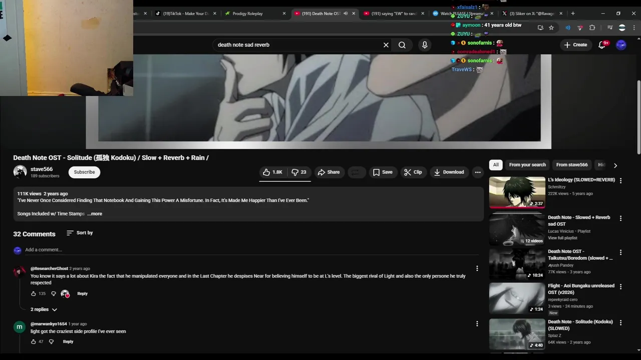Image resolution: width=641 pixels, height=360 pixels.
Task: Close the Death Note OST tab
Action: coord(354,13)
